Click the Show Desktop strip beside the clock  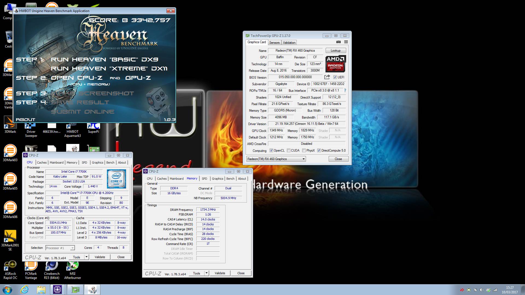[523, 290]
